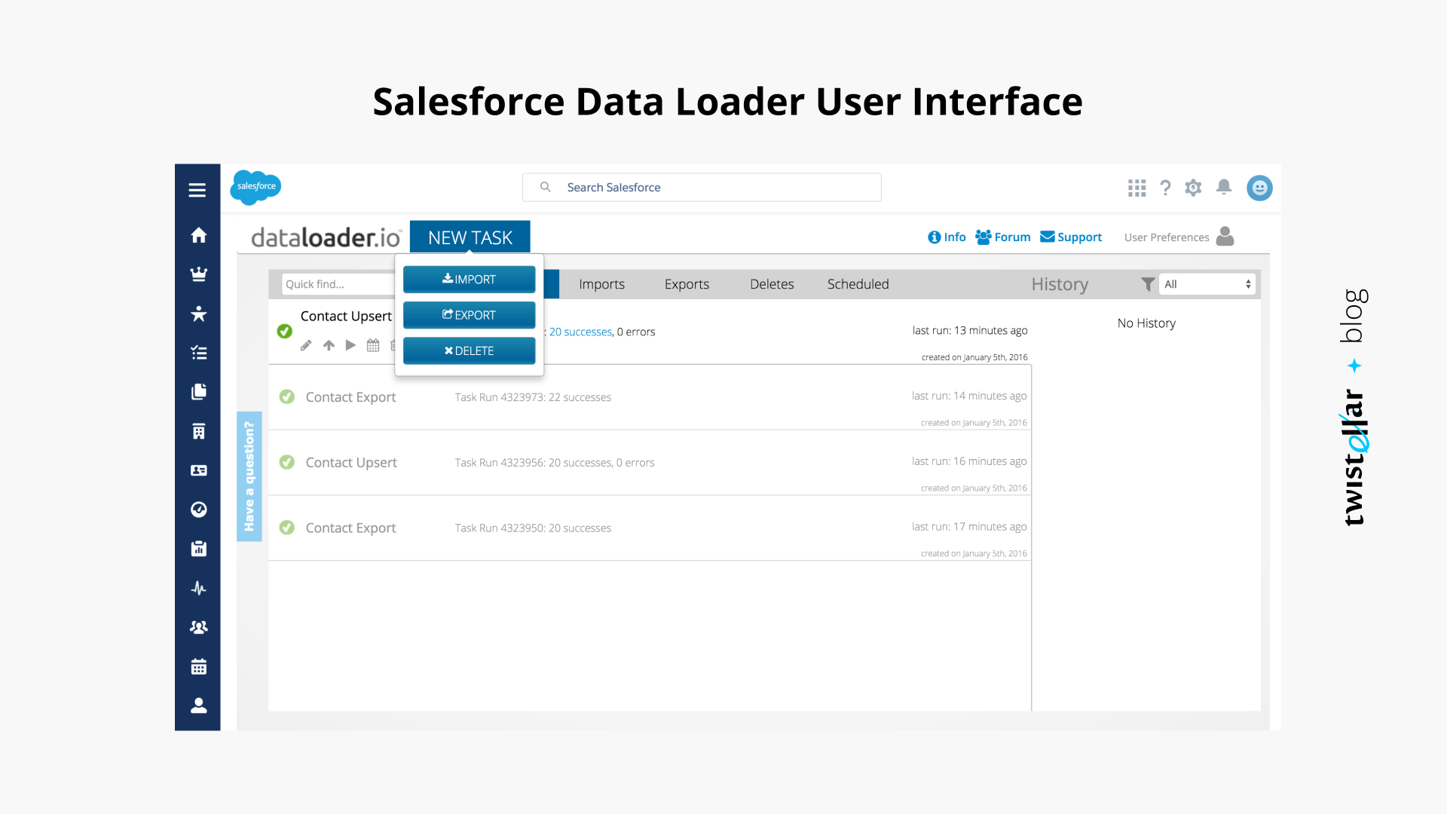Viewport: 1447px width, 814px height.
Task: Select the Scheduled tab
Action: point(857,284)
